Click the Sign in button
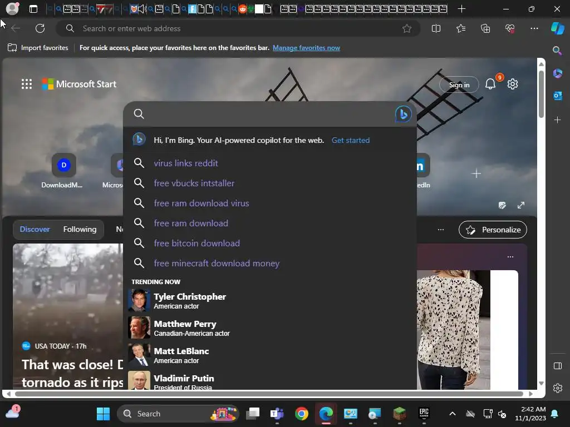This screenshot has height=427, width=570. (459, 85)
